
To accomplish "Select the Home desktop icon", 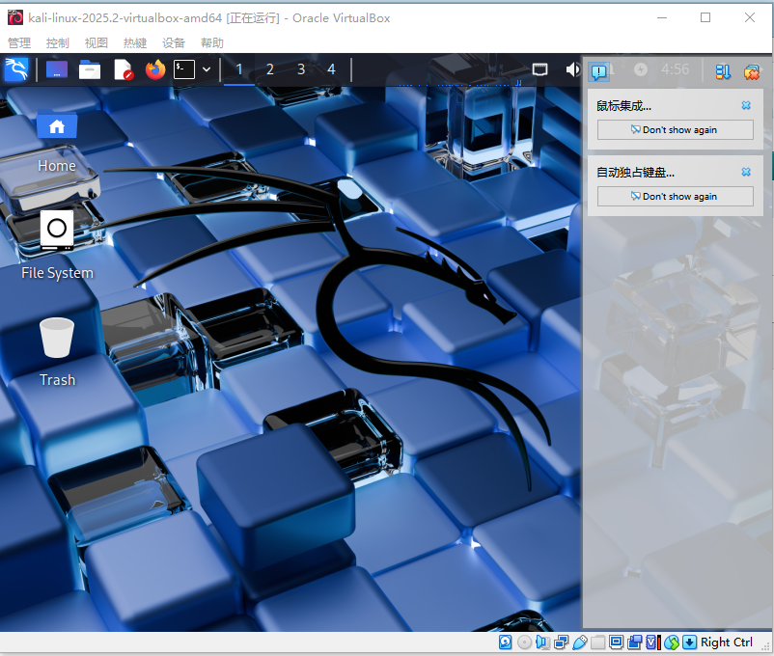I will point(57,141).
